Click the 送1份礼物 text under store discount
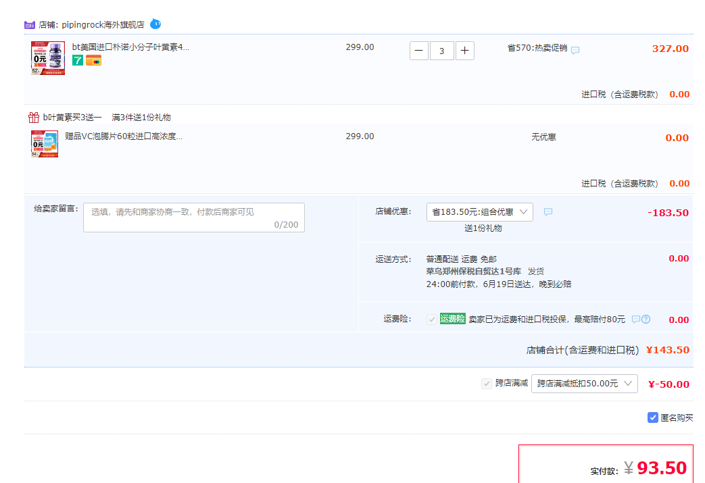Image resolution: width=705 pixels, height=483 pixels. tap(483, 228)
